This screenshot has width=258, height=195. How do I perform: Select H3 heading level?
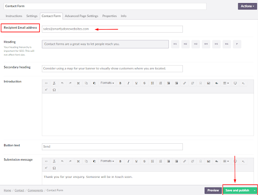coord(196,44)
